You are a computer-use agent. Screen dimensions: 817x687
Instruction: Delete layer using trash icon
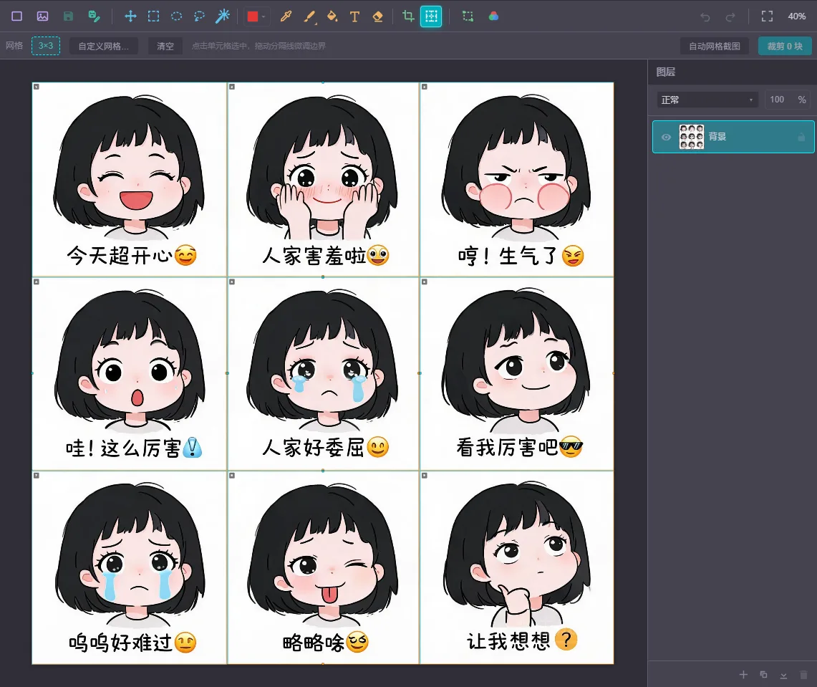(804, 675)
